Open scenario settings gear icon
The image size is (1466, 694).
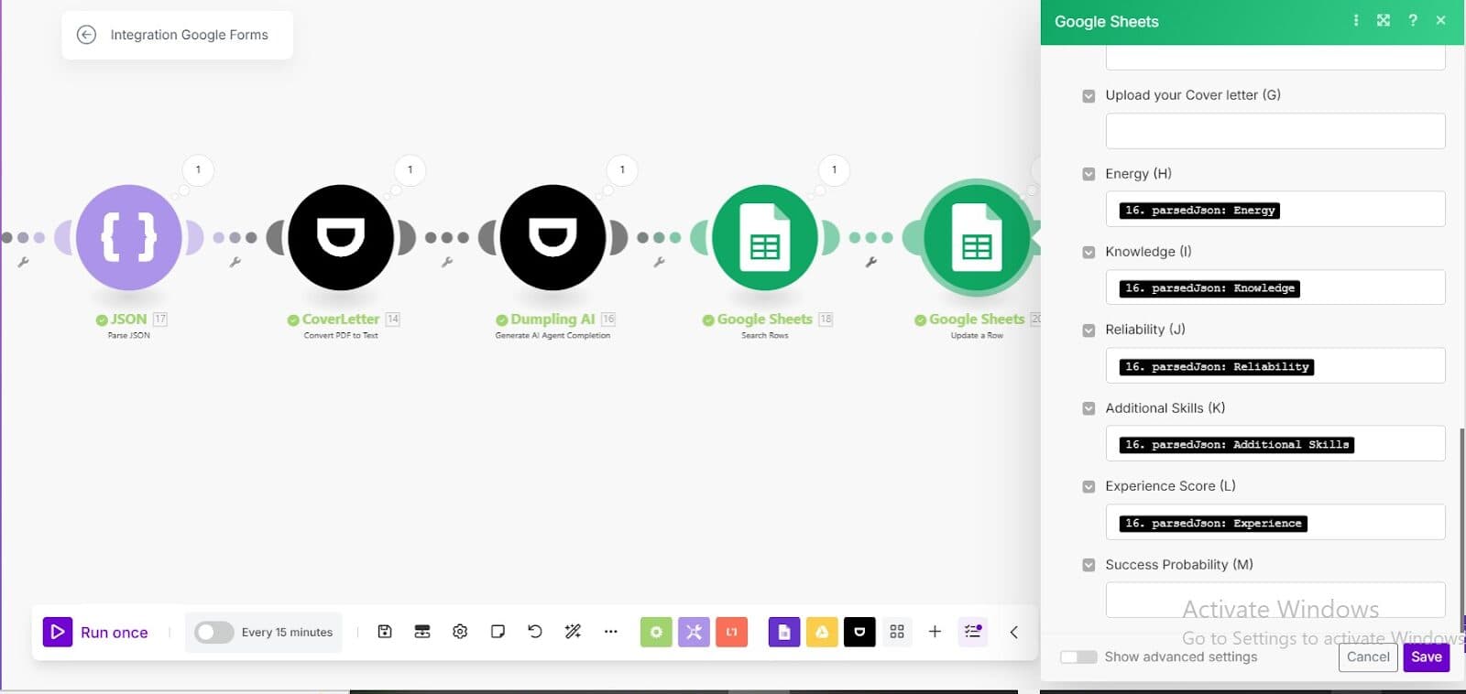[x=460, y=632]
